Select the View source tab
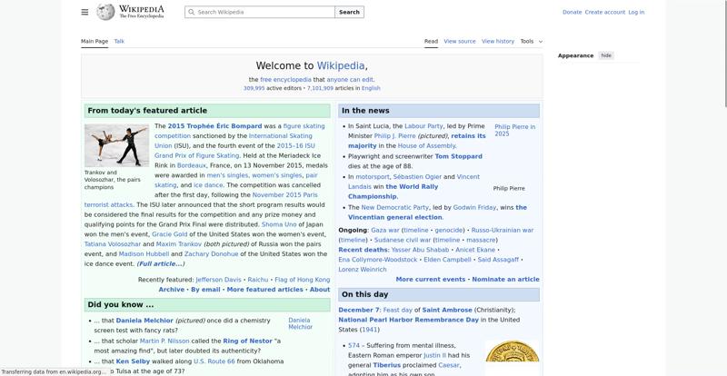 point(460,41)
